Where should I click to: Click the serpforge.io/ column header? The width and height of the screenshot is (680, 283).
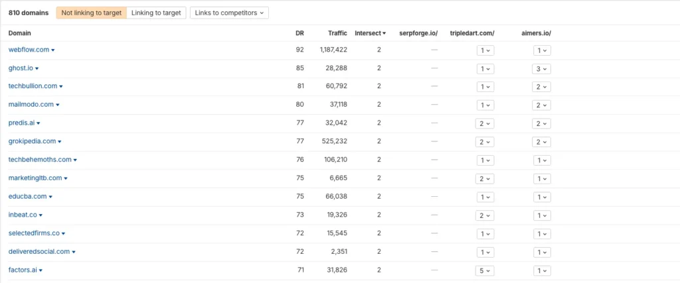[x=418, y=33]
